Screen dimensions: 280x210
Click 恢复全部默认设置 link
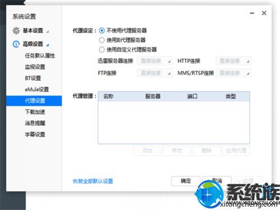click(93, 181)
